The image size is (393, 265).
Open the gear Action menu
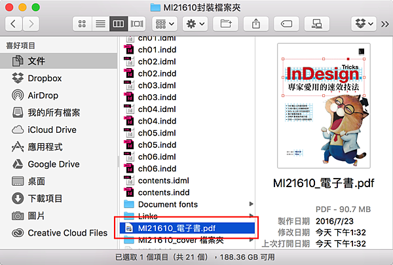click(195, 24)
